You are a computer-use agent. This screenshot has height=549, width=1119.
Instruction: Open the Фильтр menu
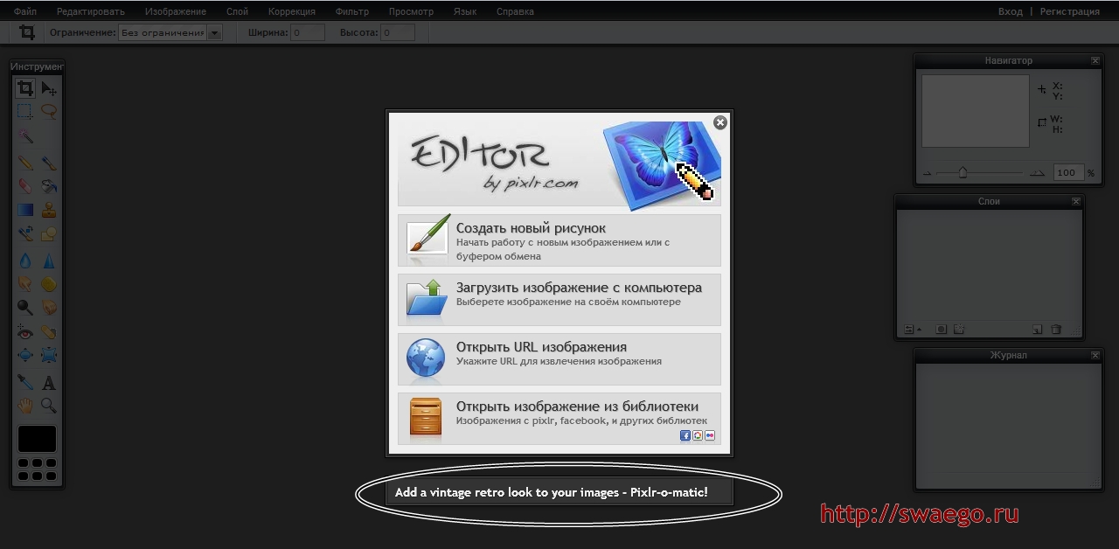point(352,11)
